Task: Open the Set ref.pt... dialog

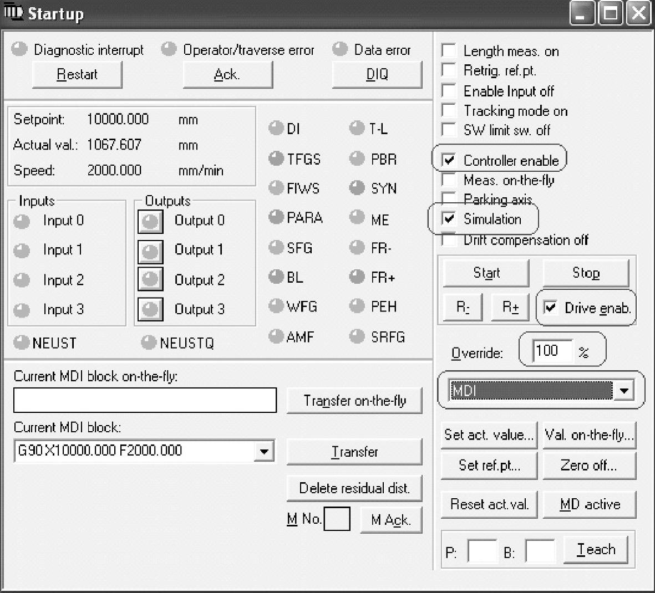Action: [489, 466]
